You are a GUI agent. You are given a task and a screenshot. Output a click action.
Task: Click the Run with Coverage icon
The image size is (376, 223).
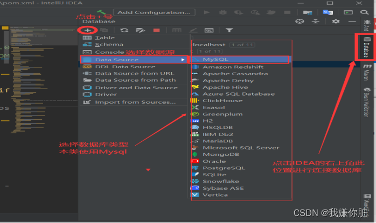pyautogui.click(x=239, y=12)
